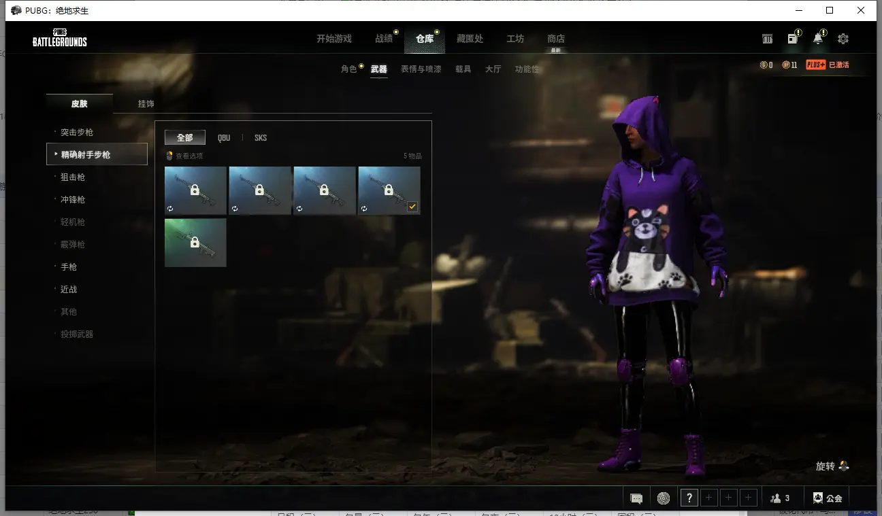Click the second empty plus squad slot
This screenshot has height=516, width=882.
[x=729, y=498]
